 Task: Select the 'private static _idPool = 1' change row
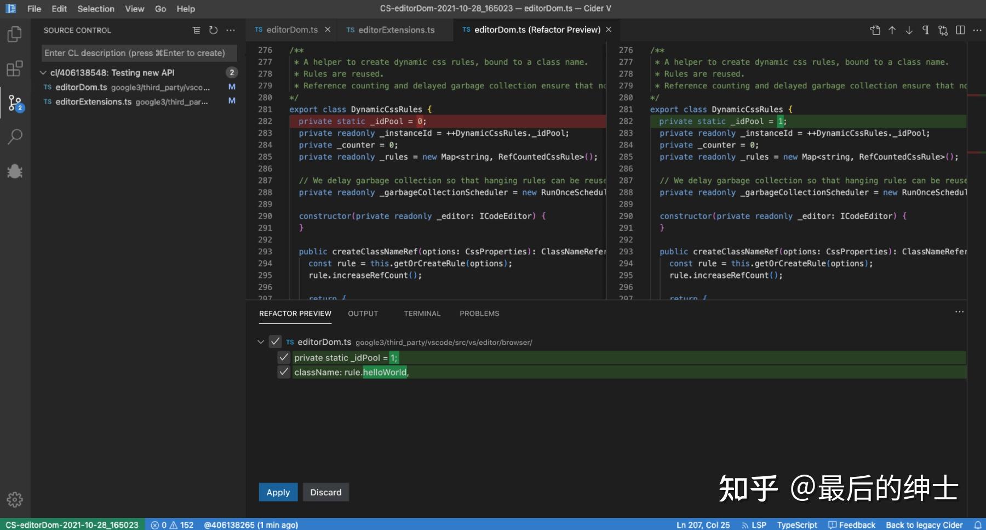coord(629,357)
